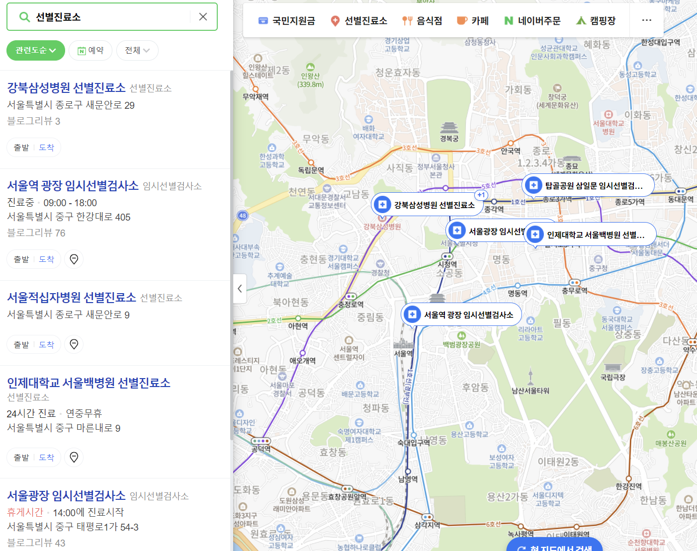The width and height of the screenshot is (697, 551).
Task: Open 서울적십자병원 선별진료소 result title
Action: click(x=72, y=297)
